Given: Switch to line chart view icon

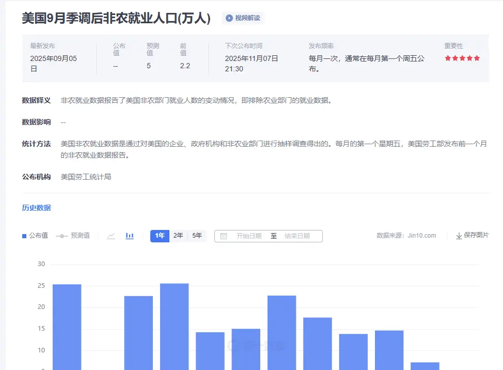Looking at the screenshot, I should click(x=111, y=236).
